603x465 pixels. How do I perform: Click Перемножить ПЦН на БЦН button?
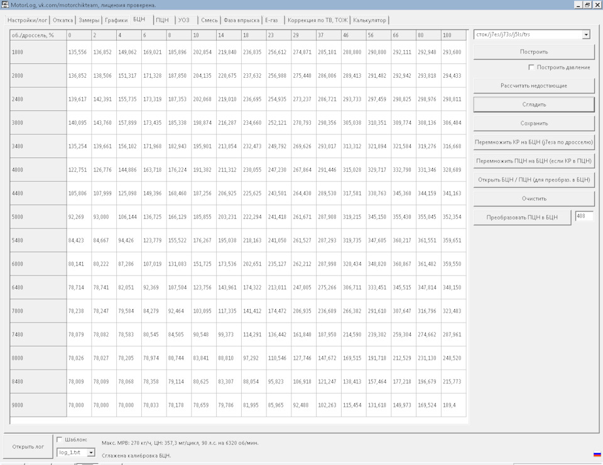[x=534, y=161]
